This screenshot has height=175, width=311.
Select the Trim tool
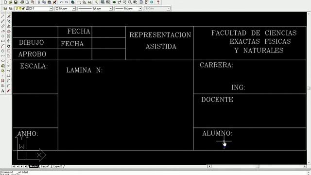click(x=9, y=66)
